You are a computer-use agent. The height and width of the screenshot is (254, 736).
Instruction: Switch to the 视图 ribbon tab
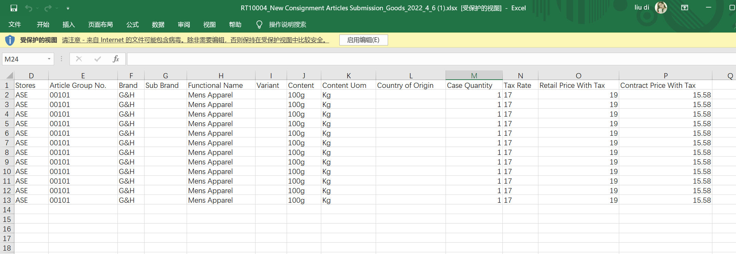pos(210,25)
